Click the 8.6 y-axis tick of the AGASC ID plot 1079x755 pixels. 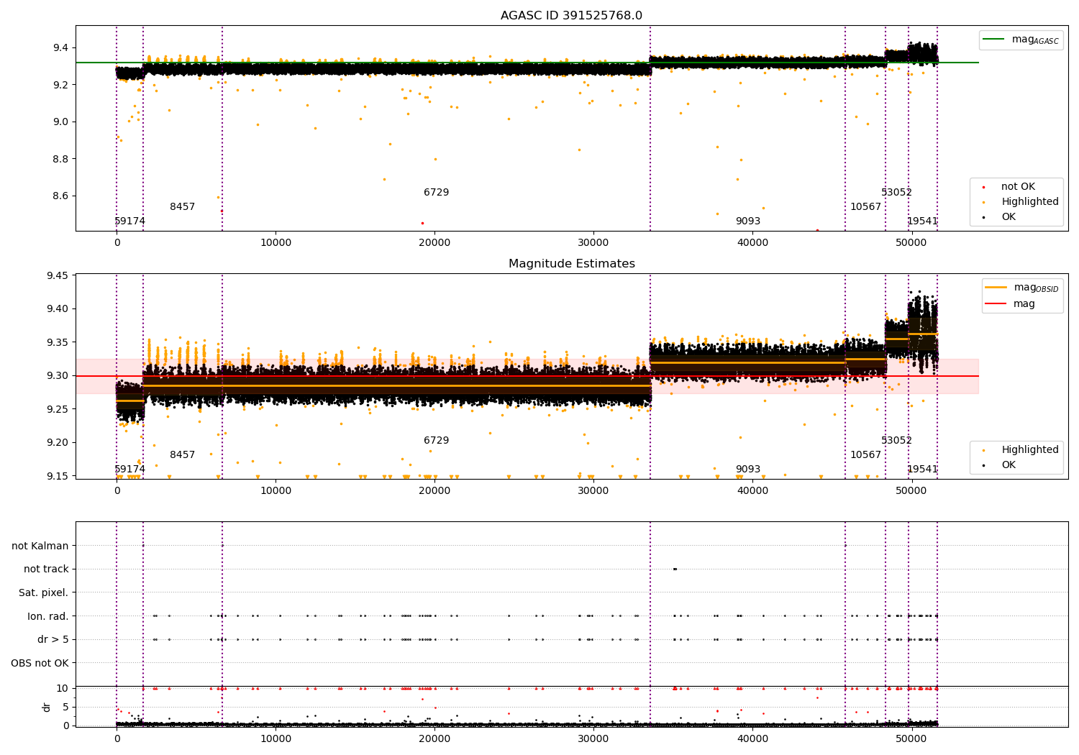click(x=60, y=196)
